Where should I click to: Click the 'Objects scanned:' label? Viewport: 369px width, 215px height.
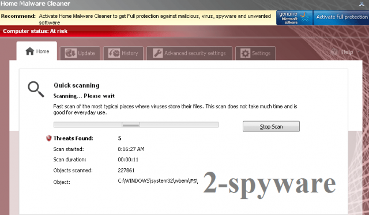(x=73, y=170)
